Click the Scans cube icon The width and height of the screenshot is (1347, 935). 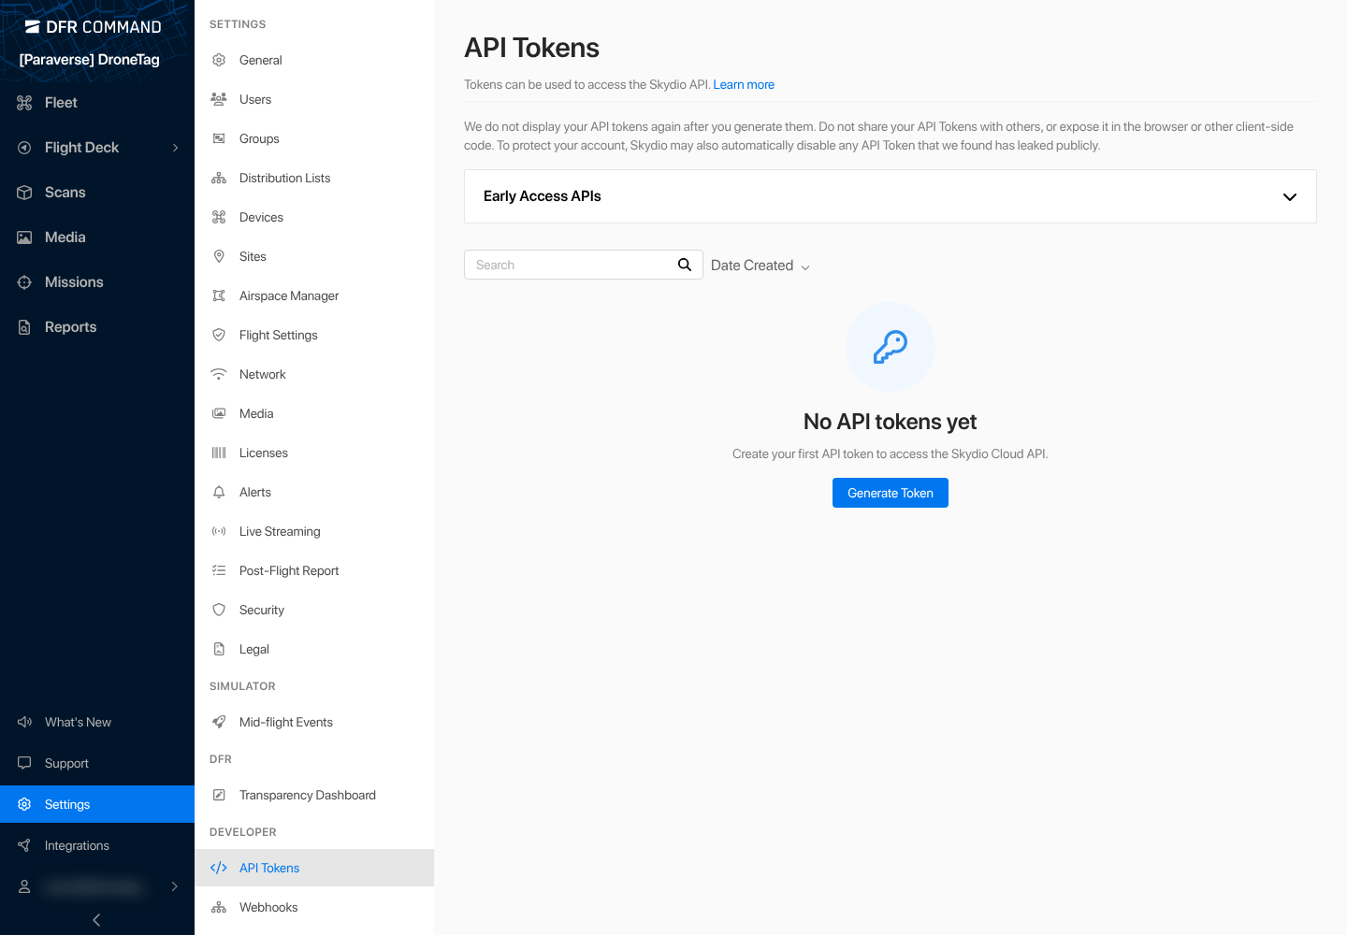[x=24, y=193]
